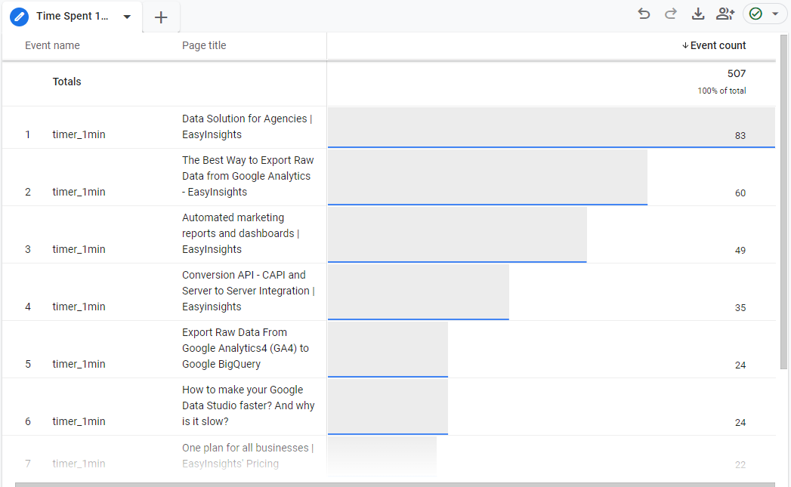The image size is (791, 487).
Task: Select Data Solution for Agencies row
Action: [x=247, y=127]
